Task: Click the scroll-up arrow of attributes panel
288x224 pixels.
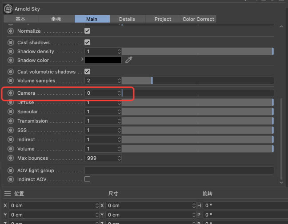Action: click(281, 27)
